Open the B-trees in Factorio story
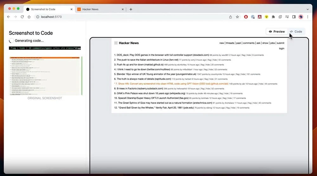Screen dimensions: 317x176 pos(140,89)
